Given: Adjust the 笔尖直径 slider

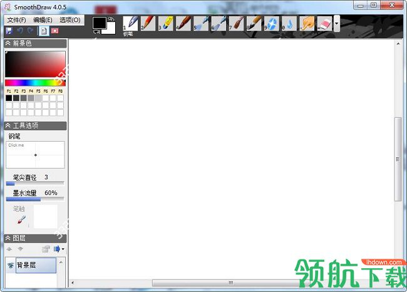Looking at the screenshot, I should coord(35,184).
